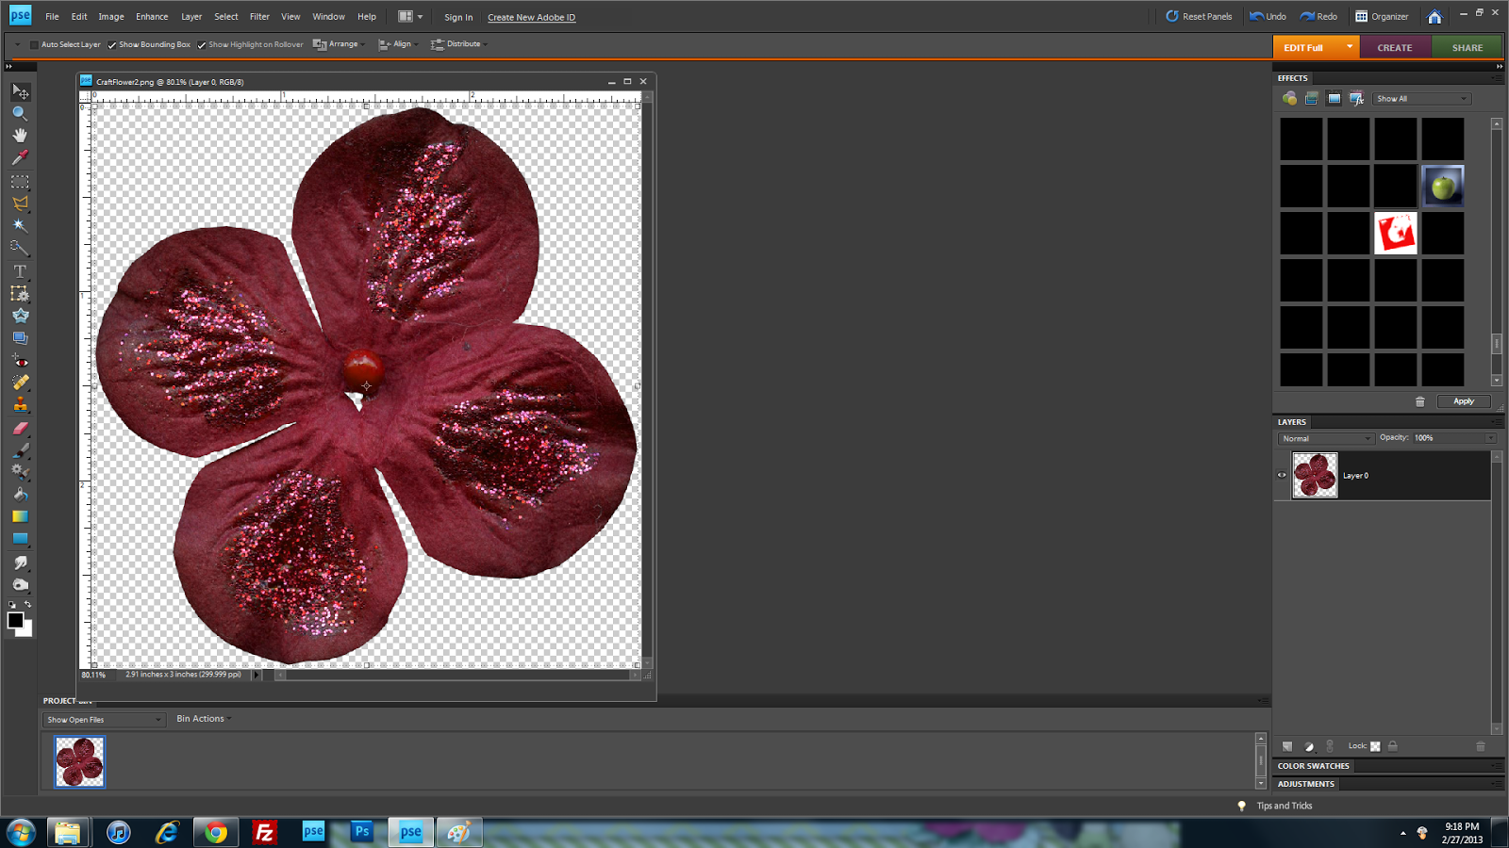
Task: Select the Move tool
Action: pyautogui.click(x=20, y=91)
